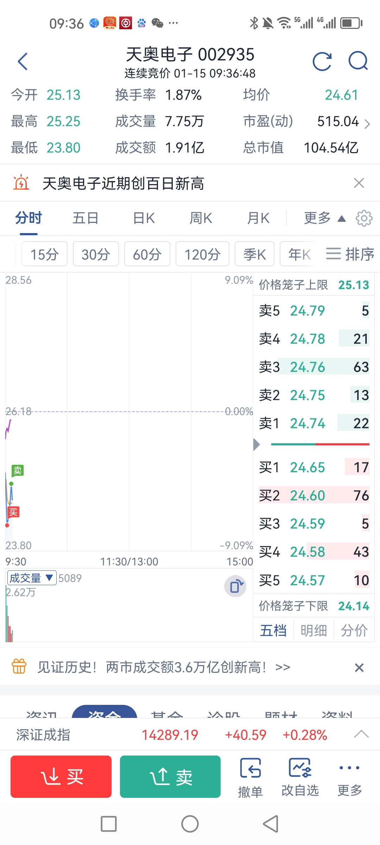Expand the 深证成指 index bar

point(361,734)
